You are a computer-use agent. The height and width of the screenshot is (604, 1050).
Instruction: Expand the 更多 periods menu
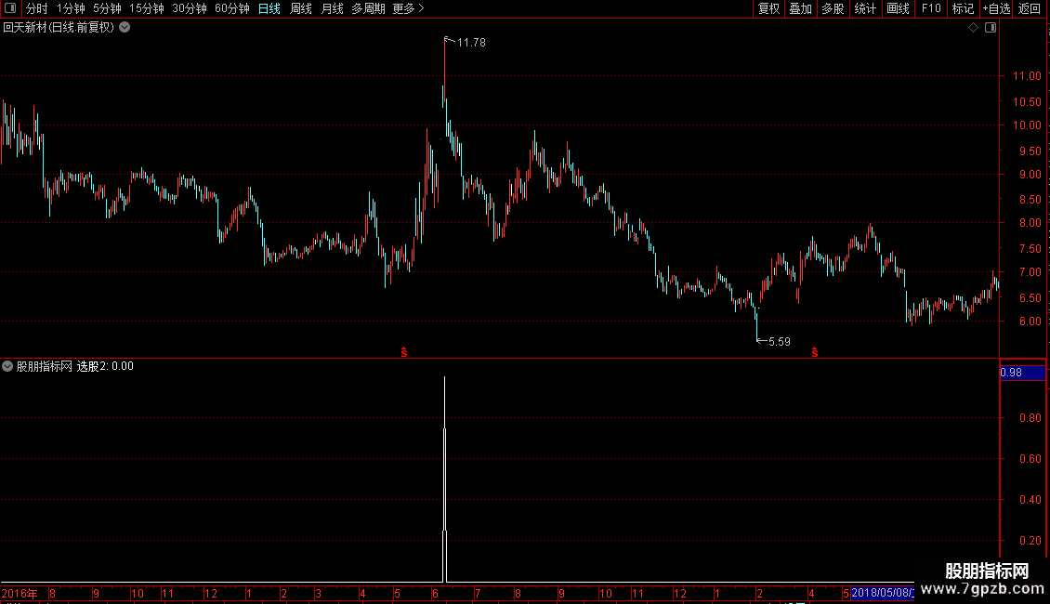408,8
